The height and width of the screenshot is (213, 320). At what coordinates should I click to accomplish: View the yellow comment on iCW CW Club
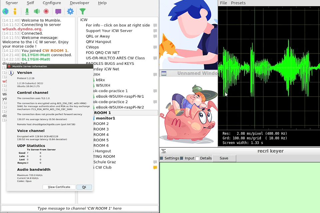click(155, 167)
